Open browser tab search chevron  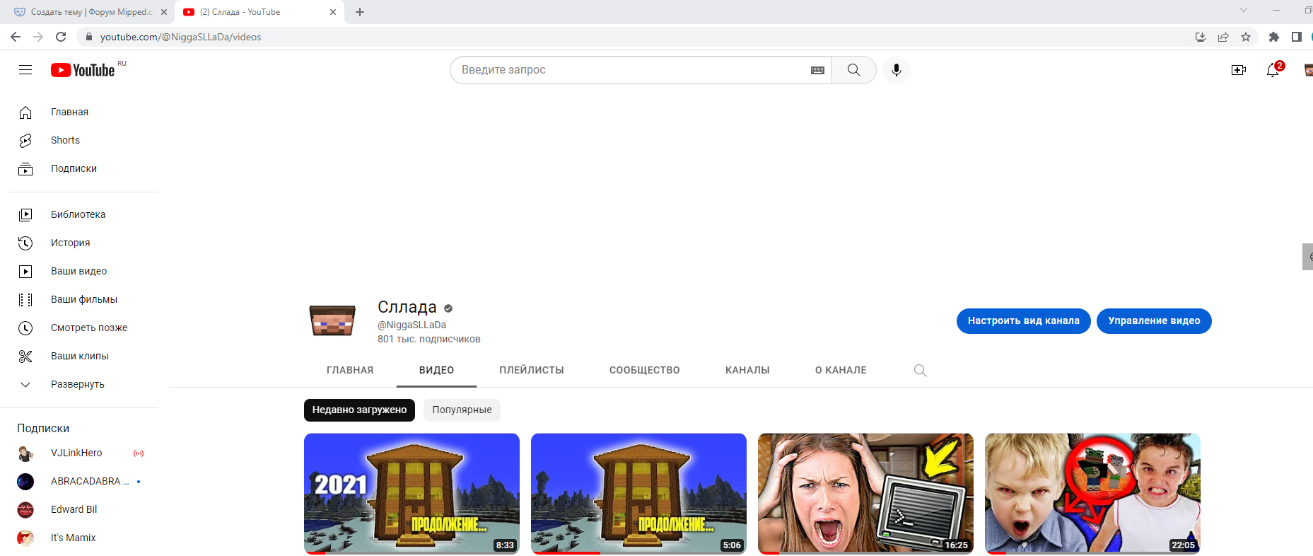(1244, 11)
